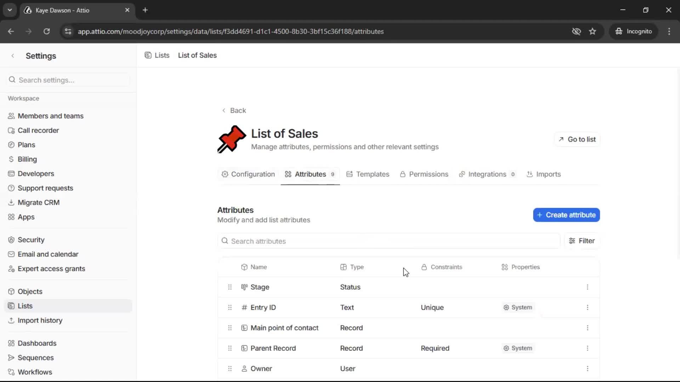The image size is (680, 382).
Task: Select Members and teams in sidebar
Action: [50, 116]
